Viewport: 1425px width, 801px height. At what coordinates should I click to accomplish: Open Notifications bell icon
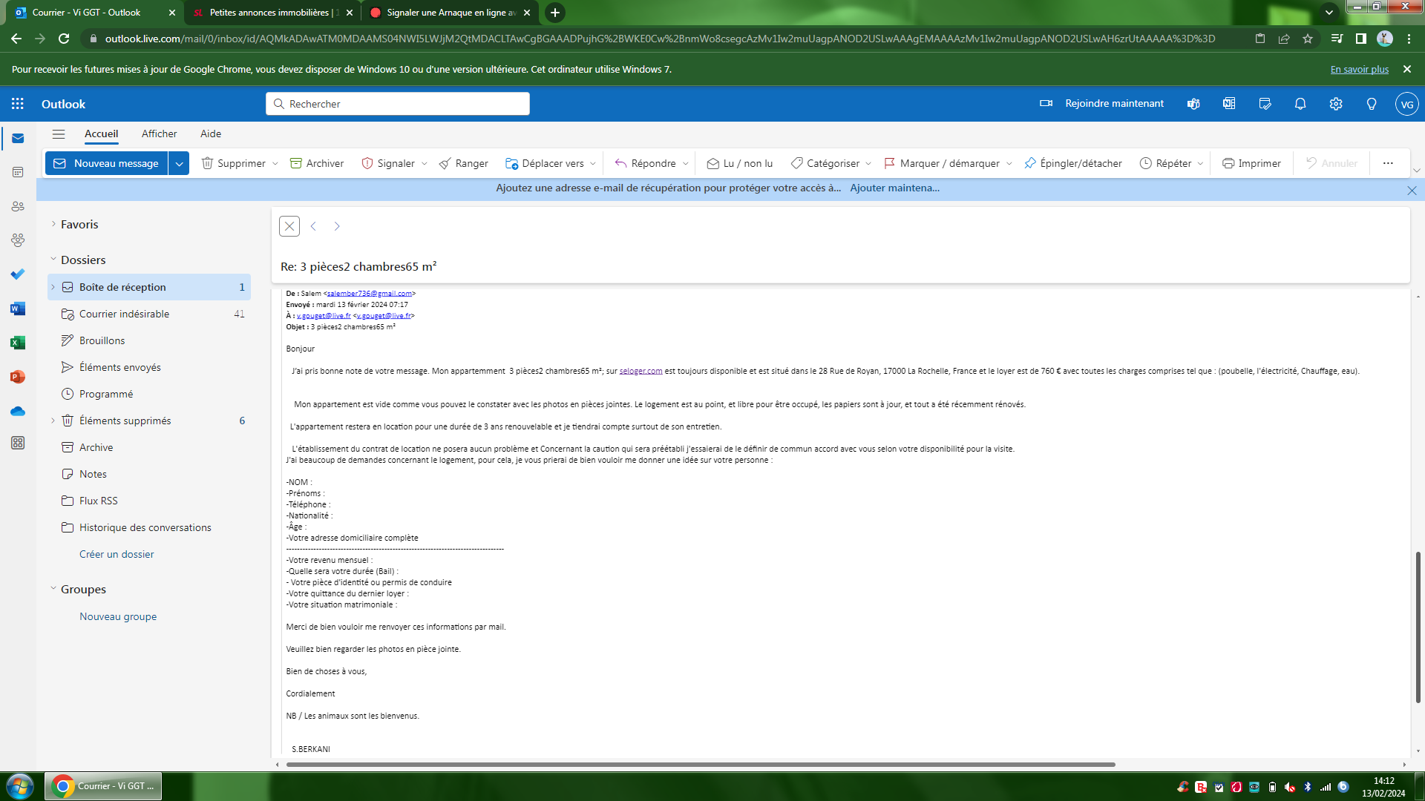(1300, 104)
